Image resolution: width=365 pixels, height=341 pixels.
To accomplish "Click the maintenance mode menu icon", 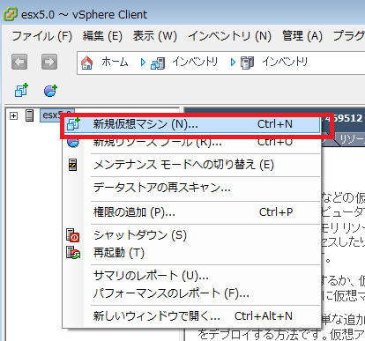I will [72, 165].
